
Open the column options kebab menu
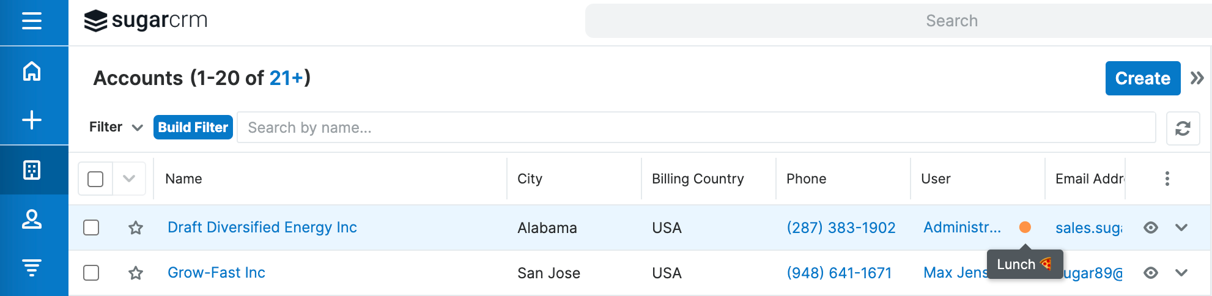pos(1167,179)
